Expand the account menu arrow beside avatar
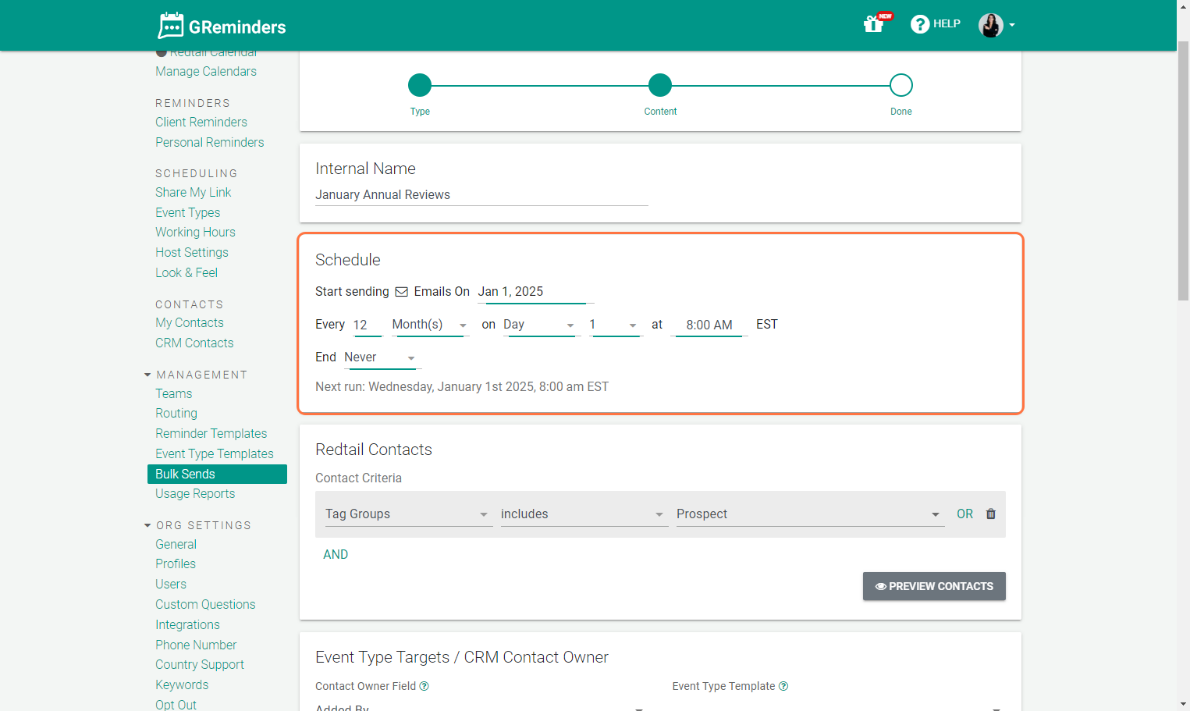This screenshot has width=1190, height=711. (x=1012, y=25)
